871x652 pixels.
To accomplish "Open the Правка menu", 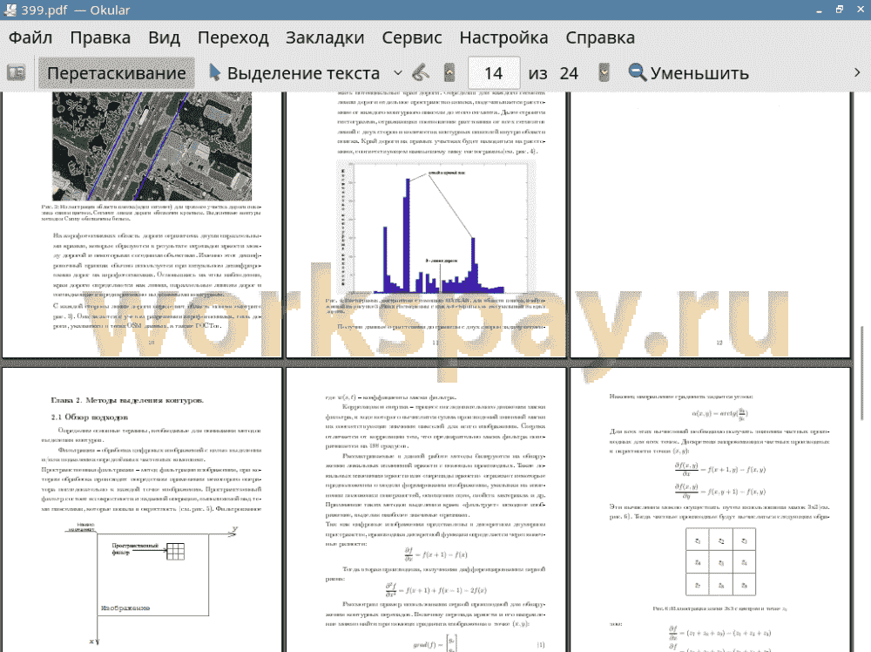I will pos(100,37).
